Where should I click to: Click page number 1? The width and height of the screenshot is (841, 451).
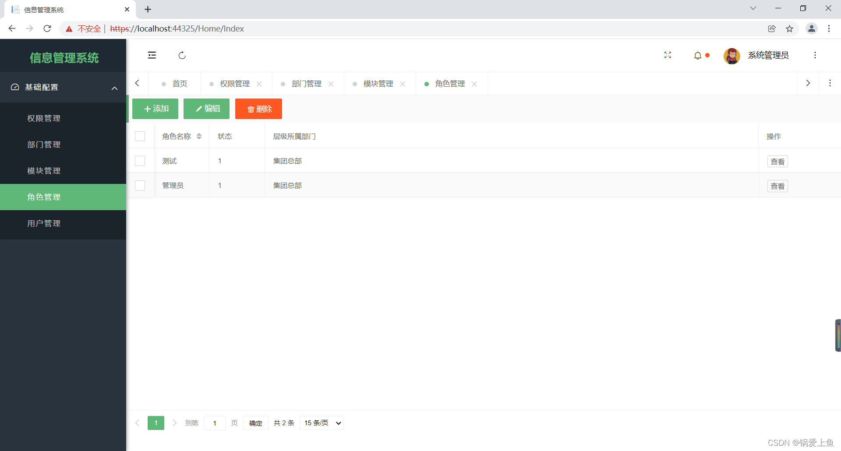(156, 423)
